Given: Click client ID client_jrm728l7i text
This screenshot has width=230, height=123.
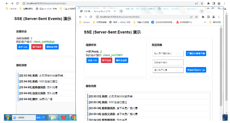Looking at the screenshot, I should pyautogui.click(x=113, y=55).
